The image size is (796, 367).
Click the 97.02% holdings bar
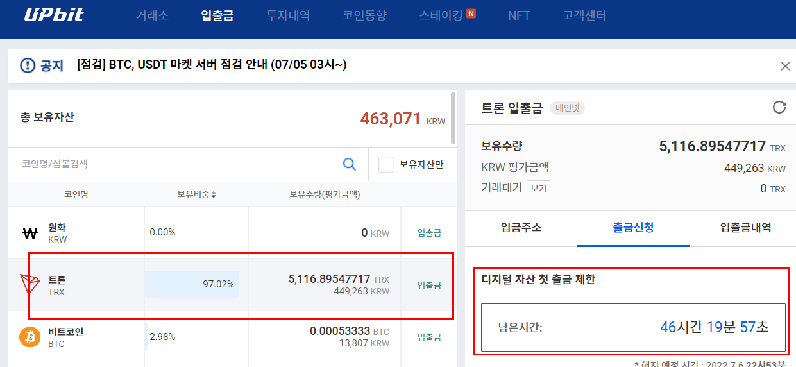(191, 284)
